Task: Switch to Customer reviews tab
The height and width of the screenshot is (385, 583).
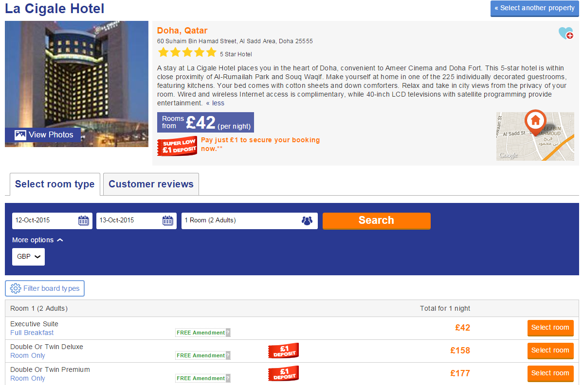Action: [151, 184]
